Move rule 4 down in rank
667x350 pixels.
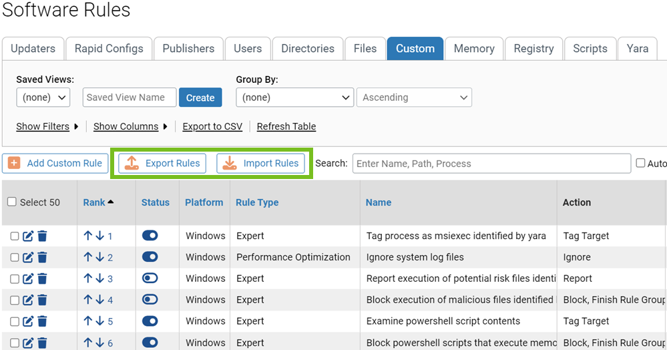click(99, 299)
